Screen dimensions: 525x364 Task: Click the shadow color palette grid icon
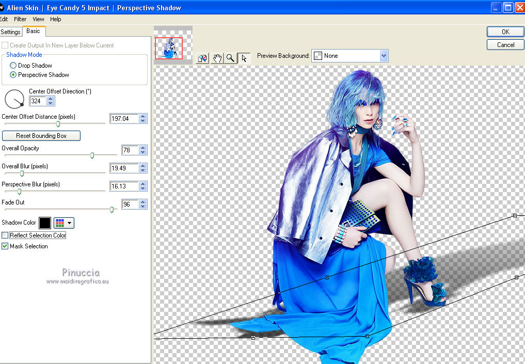60,223
